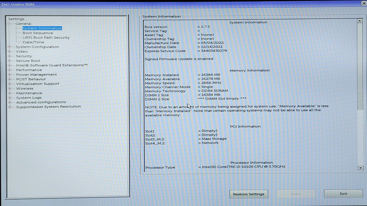Open the Boot Sequence settings
Screen dimensions: 367x206
click(38, 33)
